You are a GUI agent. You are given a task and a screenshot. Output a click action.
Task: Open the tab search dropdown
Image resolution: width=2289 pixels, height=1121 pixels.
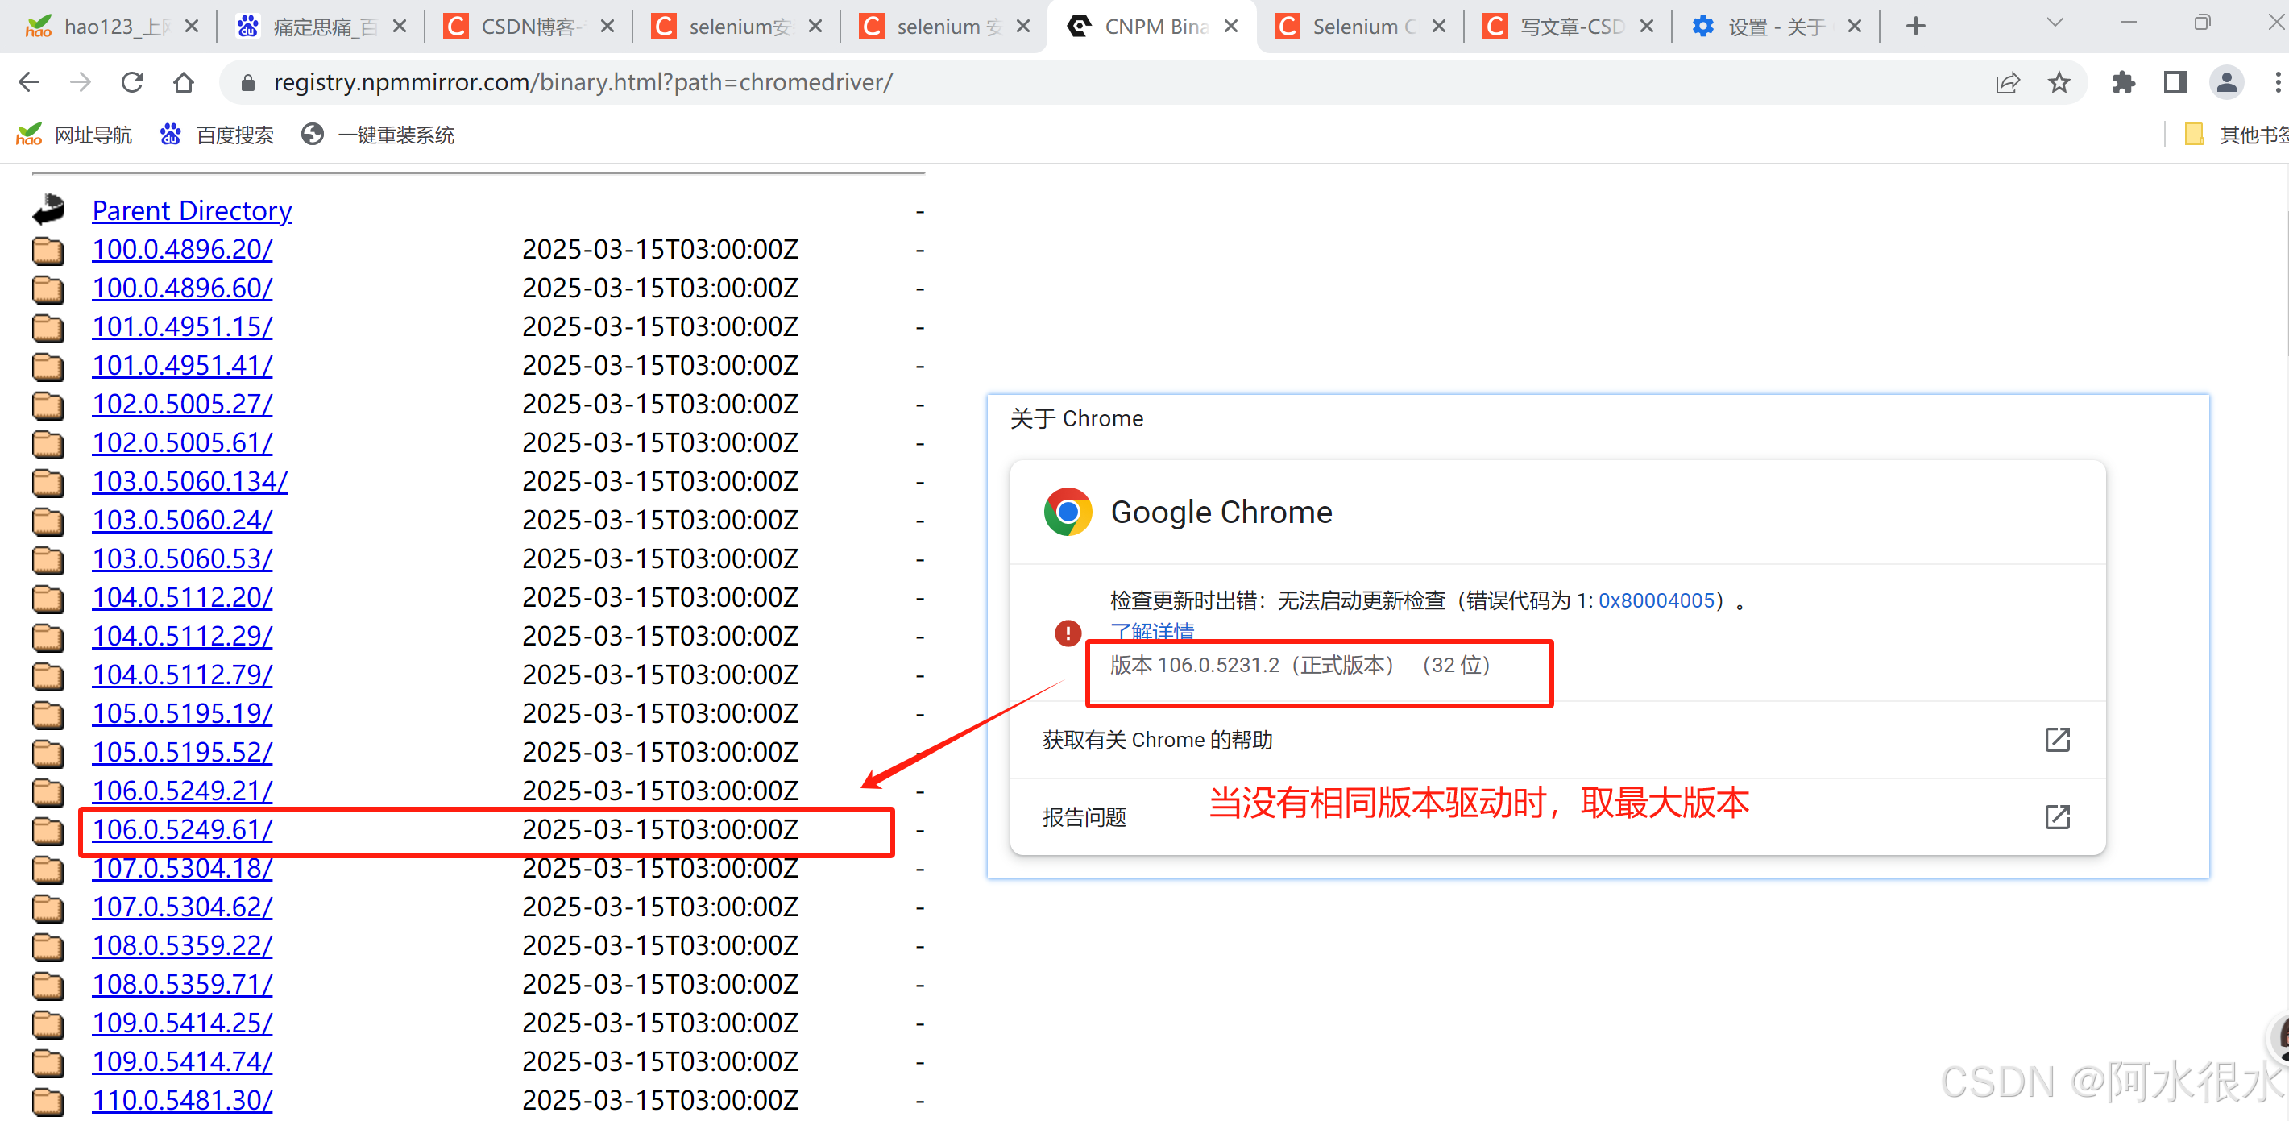coord(2055,23)
